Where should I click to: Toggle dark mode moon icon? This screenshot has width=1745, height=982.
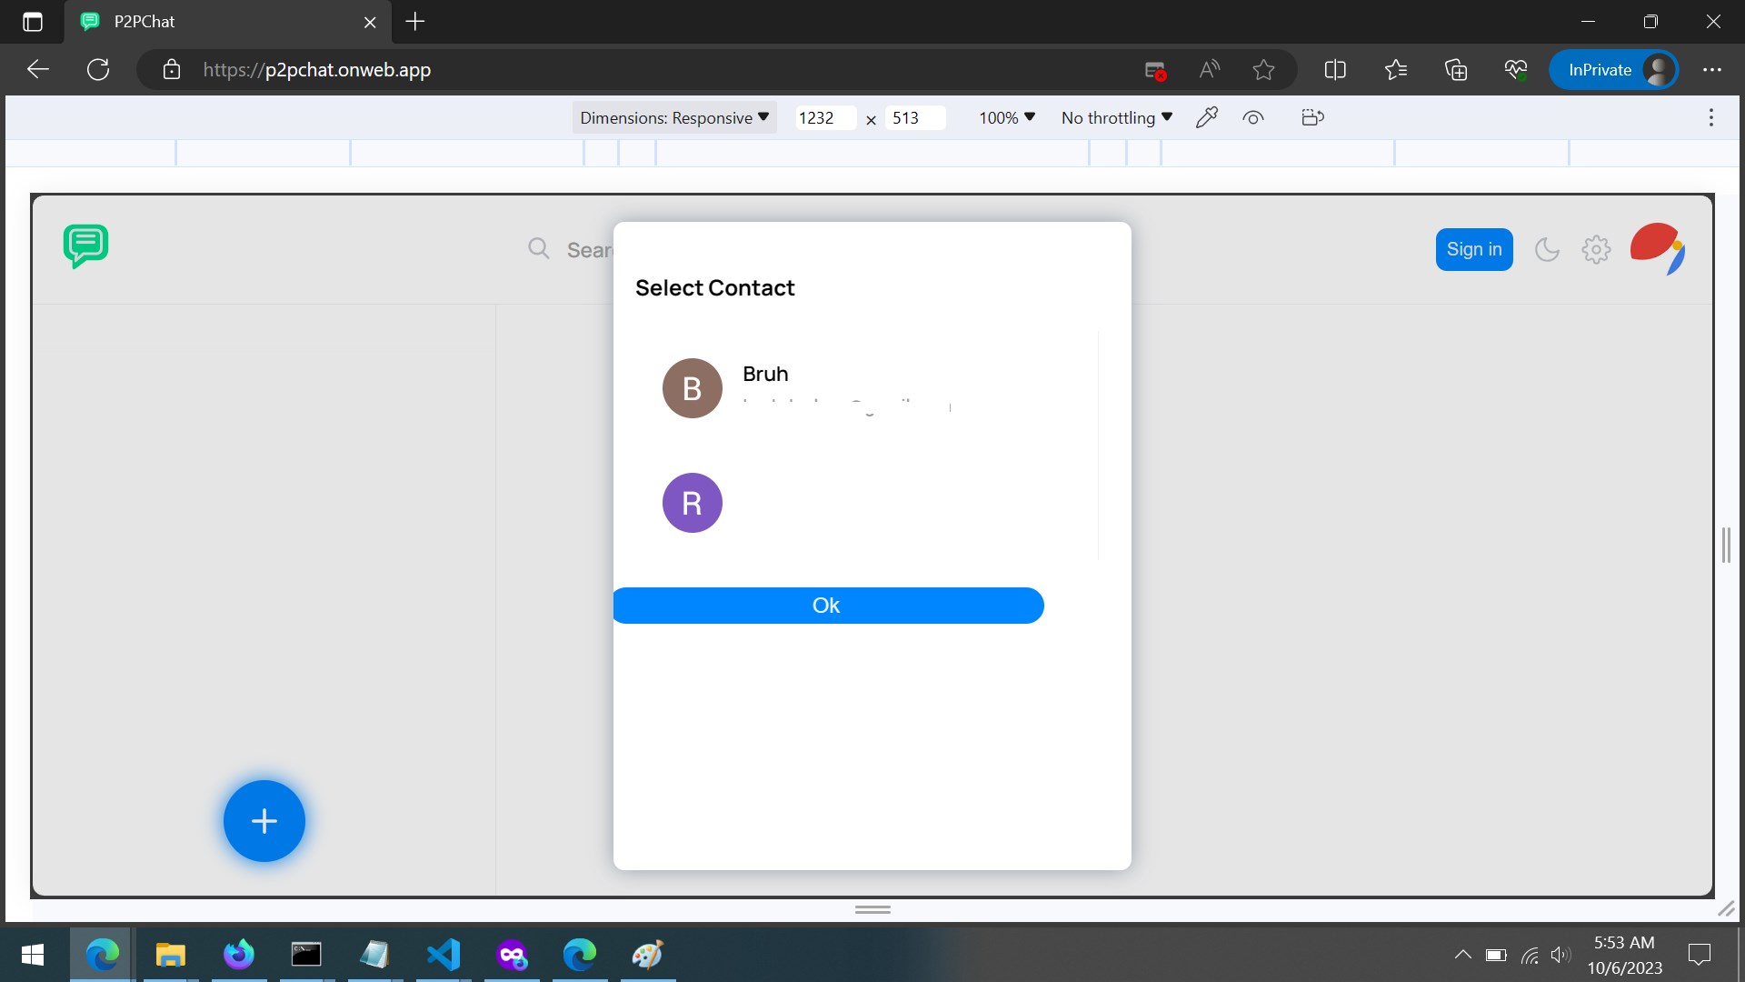pyautogui.click(x=1547, y=249)
